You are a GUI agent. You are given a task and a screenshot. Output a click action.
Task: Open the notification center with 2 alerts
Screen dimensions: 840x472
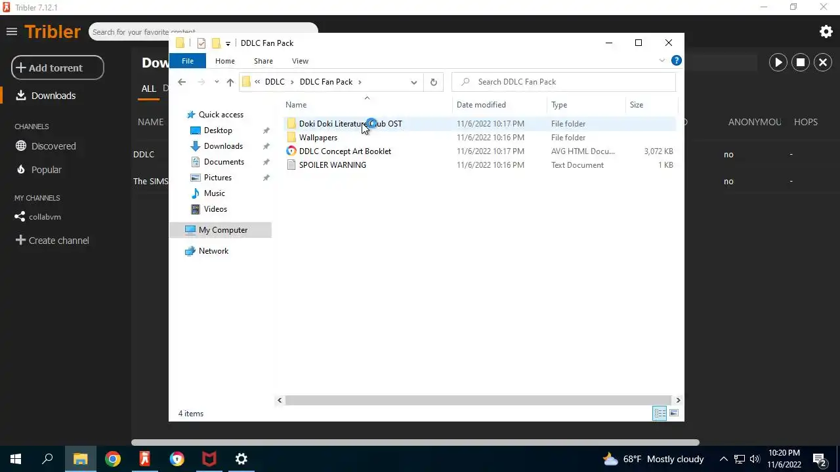[x=820, y=460]
